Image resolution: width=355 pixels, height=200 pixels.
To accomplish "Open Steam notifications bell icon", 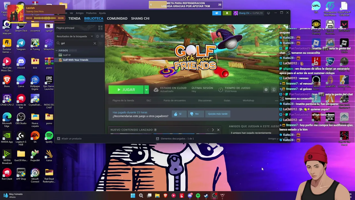I will coord(227,13).
